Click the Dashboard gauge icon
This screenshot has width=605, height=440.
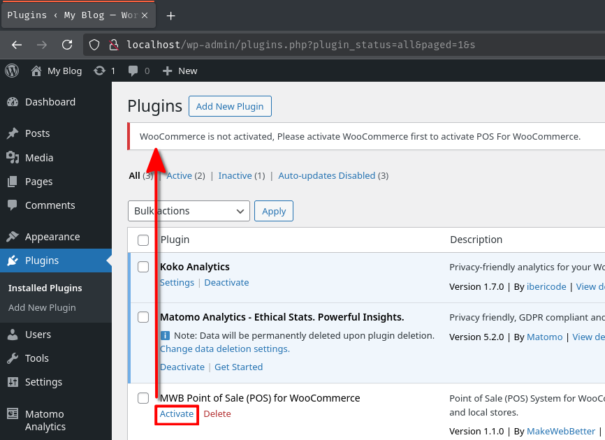[x=13, y=102]
